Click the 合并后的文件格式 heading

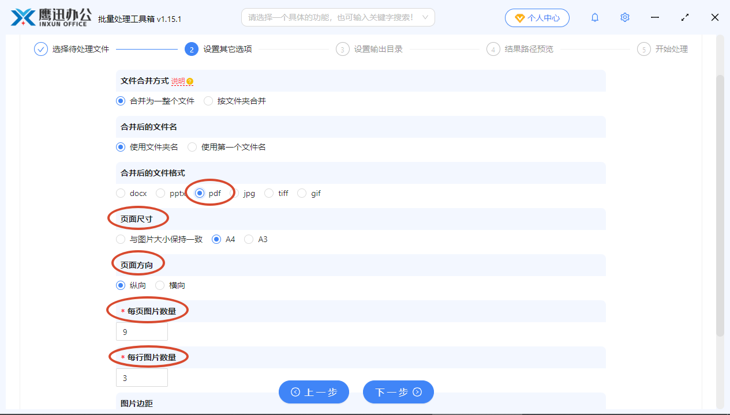click(x=153, y=173)
